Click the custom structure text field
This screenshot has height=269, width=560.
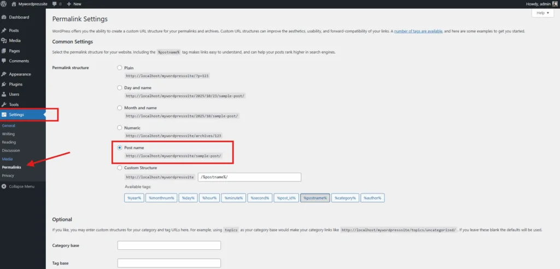tap(249, 177)
